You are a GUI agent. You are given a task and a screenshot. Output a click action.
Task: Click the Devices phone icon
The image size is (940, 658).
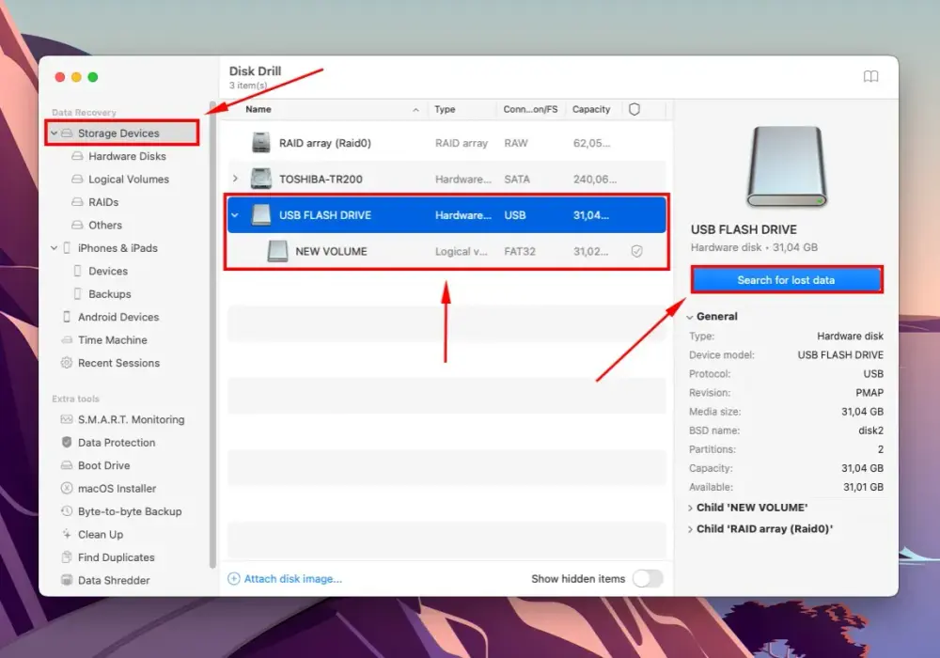(x=77, y=271)
